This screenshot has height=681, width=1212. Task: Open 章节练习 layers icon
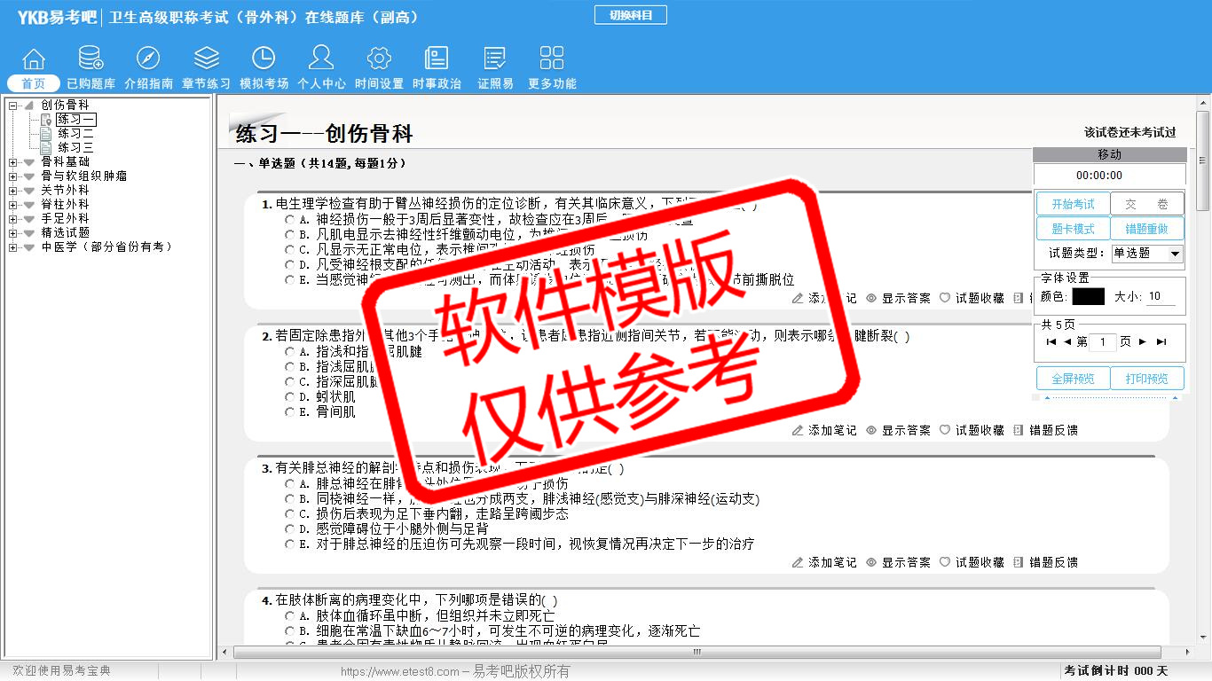[206, 59]
